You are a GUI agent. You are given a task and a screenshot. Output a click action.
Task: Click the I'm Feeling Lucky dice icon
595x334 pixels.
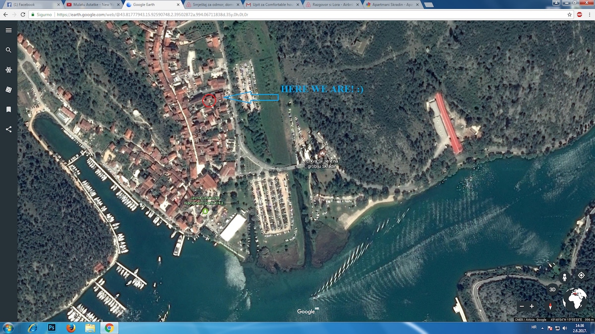click(x=8, y=90)
